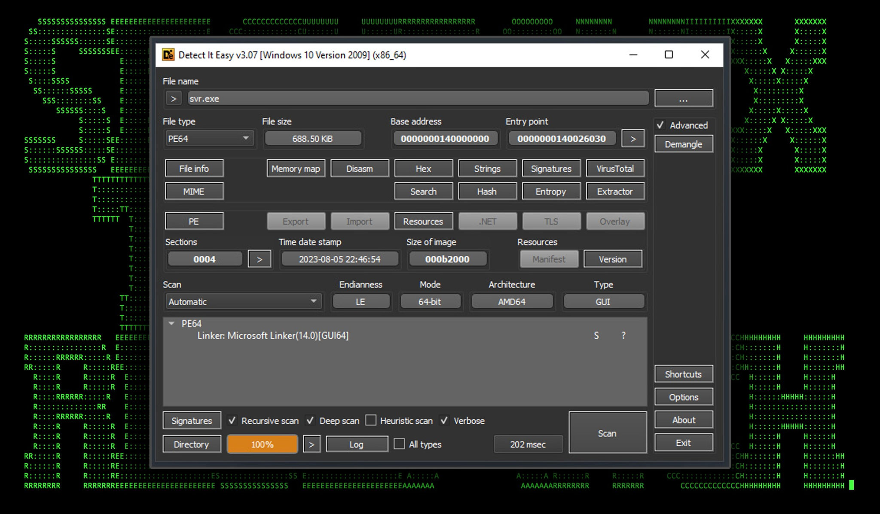
Task: Click the orange 100% progress bar
Action: click(x=262, y=444)
